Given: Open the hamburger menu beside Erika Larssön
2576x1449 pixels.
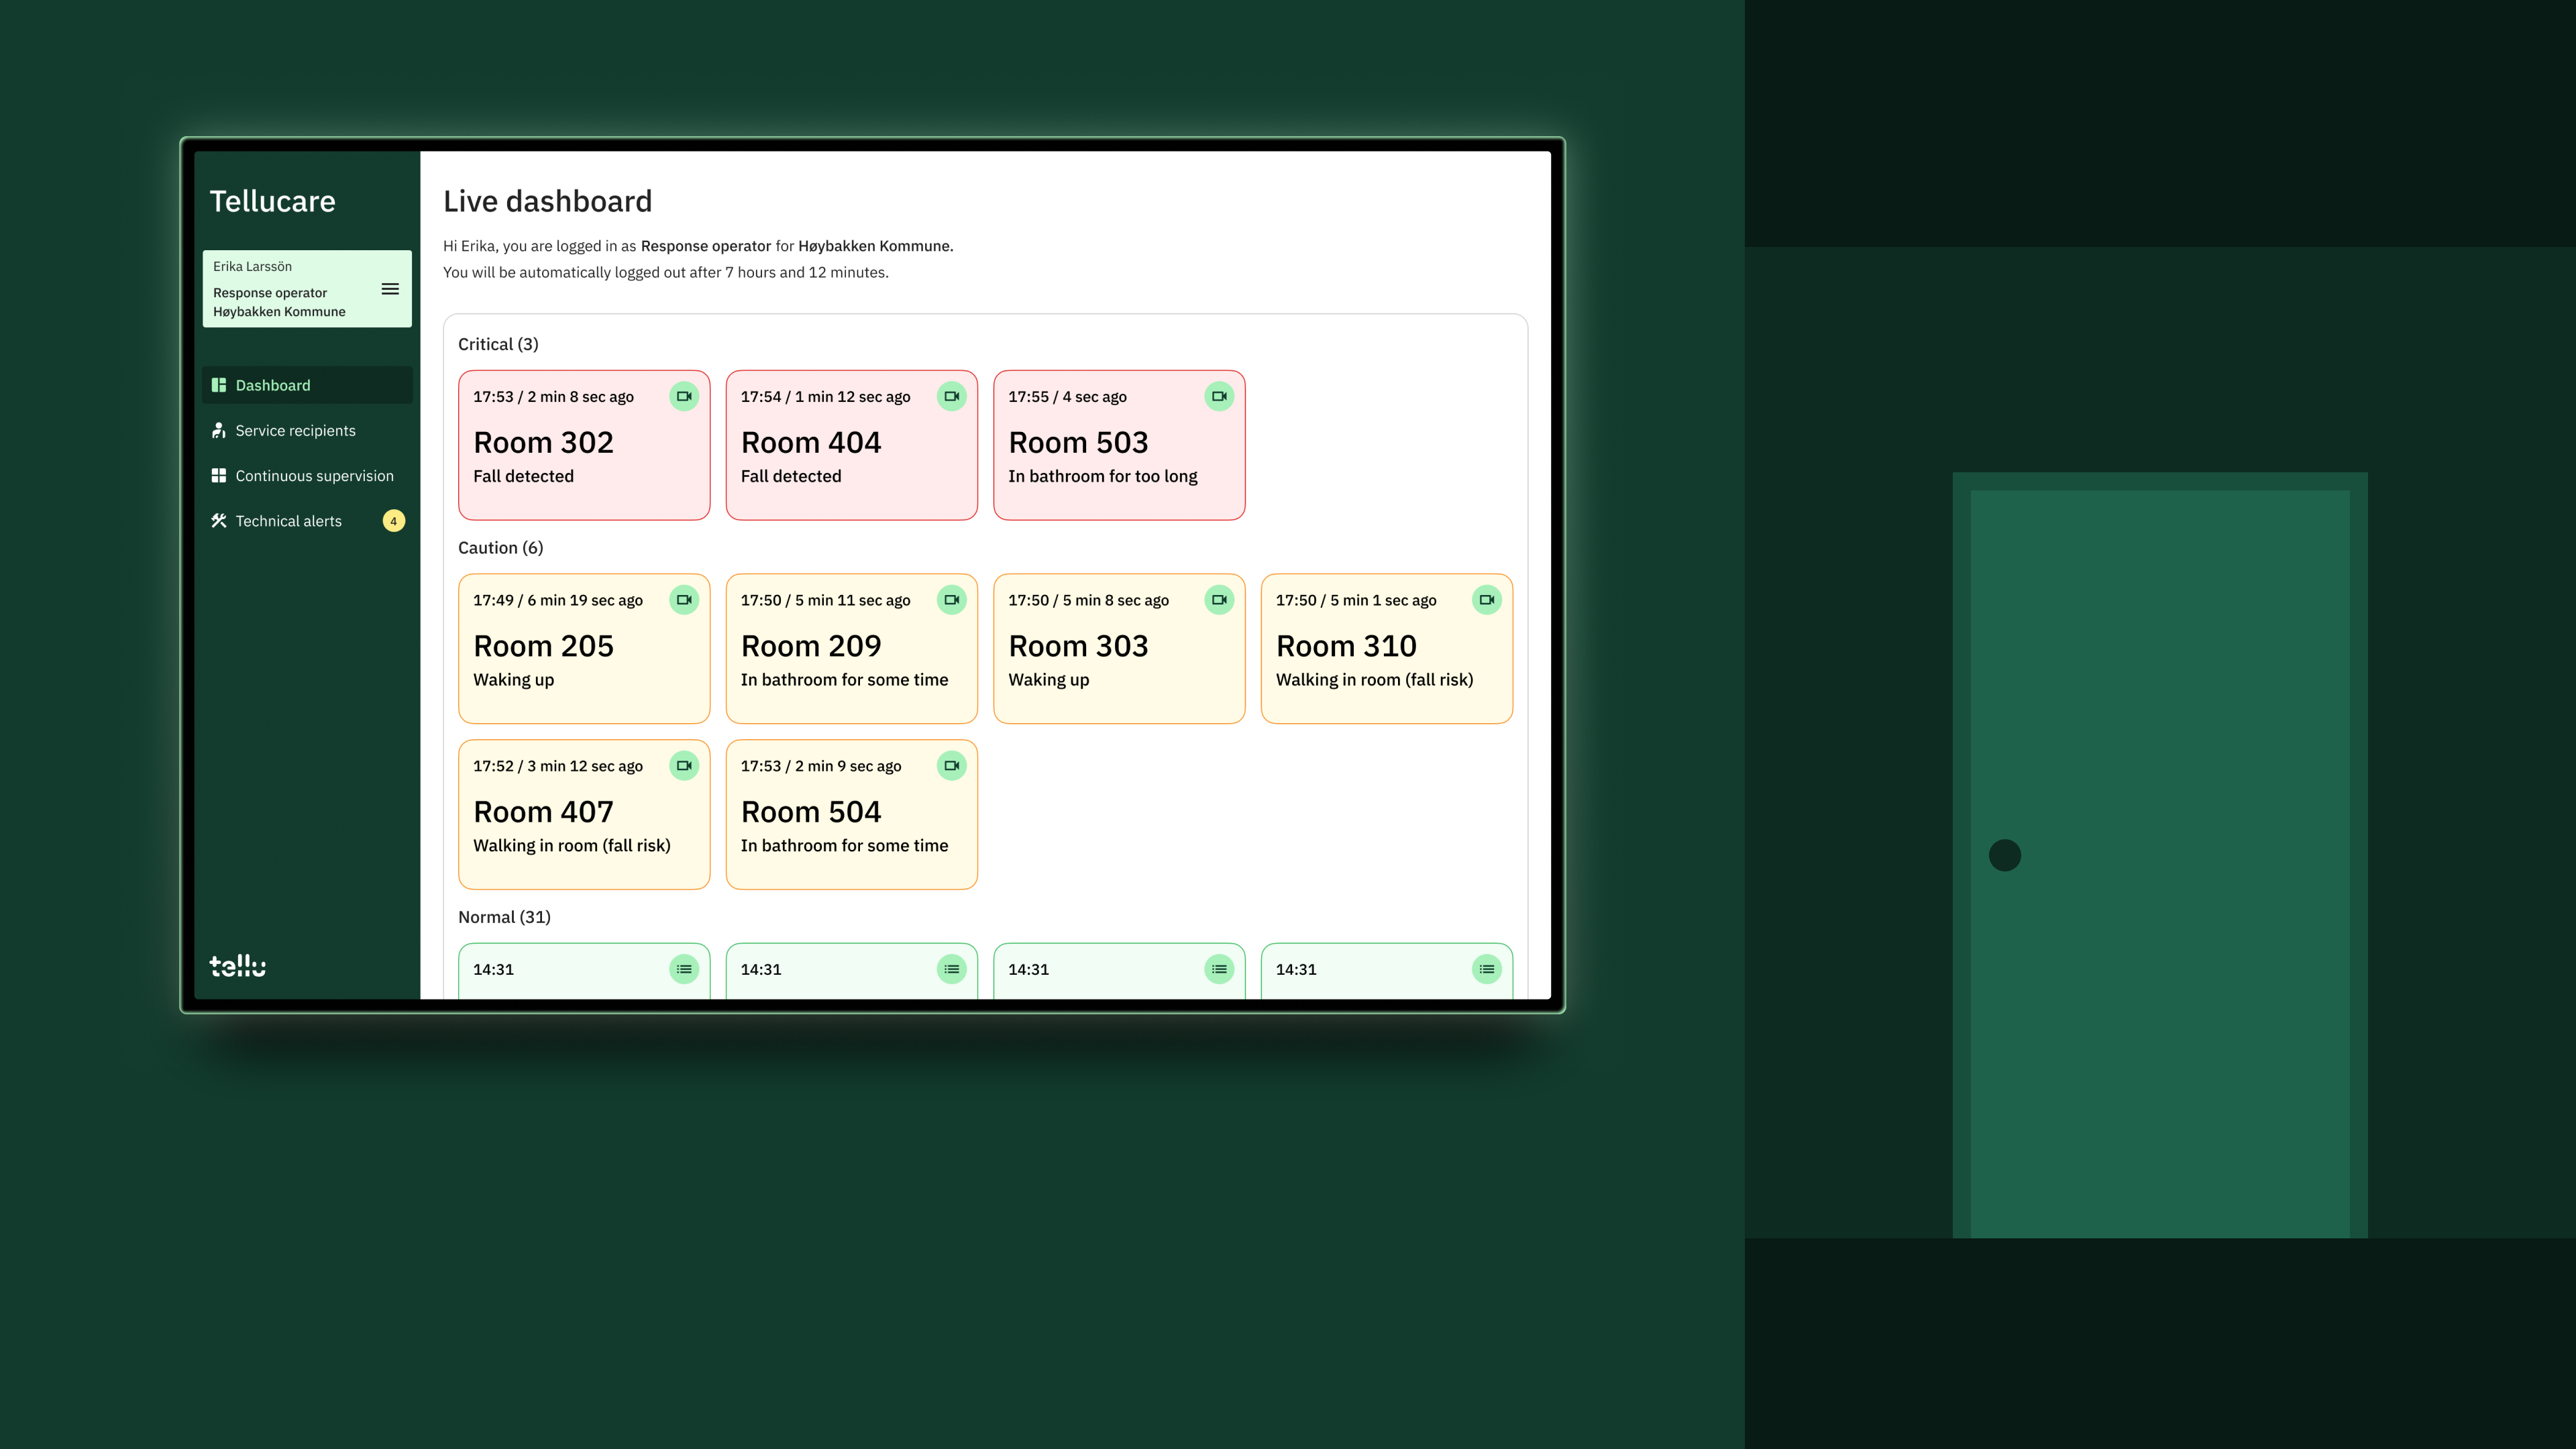Looking at the screenshot, I should 390,289.
